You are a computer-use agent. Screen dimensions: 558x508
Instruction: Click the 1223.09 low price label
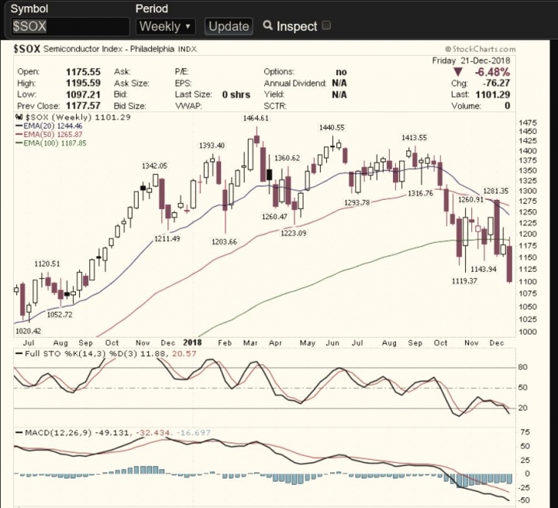[294, 233]
